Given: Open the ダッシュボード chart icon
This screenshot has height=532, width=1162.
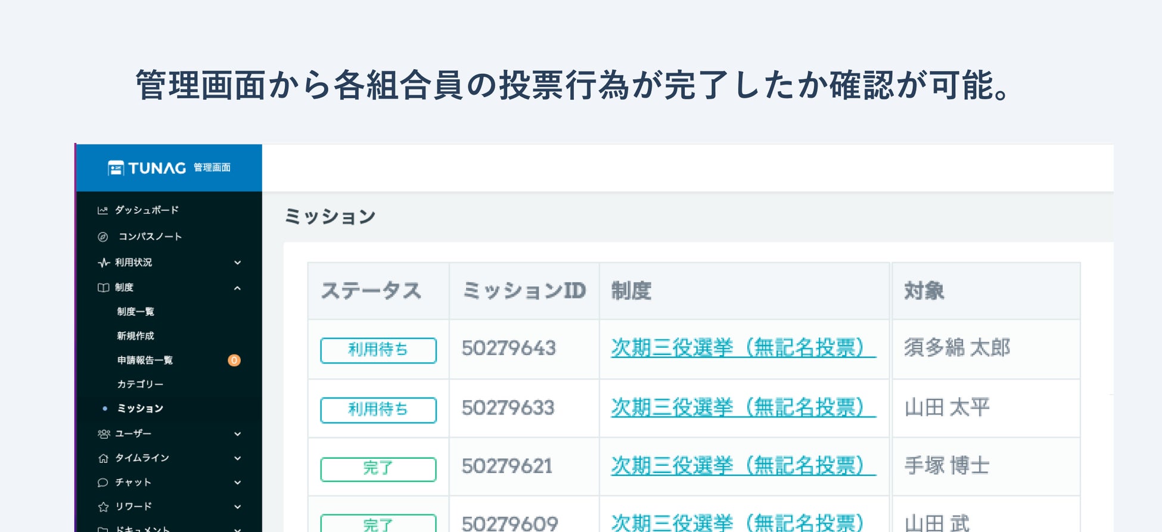Looking at the screenshot, I should (x=102, y=210).
